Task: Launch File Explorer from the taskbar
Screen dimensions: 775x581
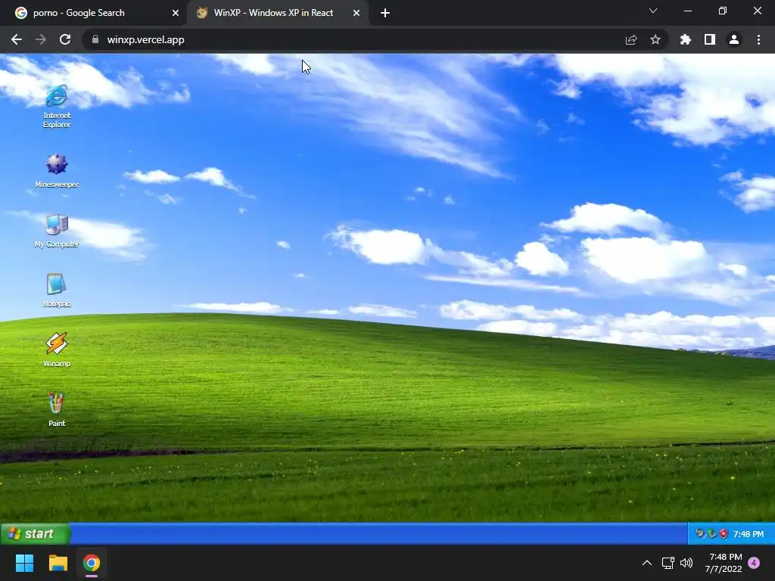Action: click(58, 563)
